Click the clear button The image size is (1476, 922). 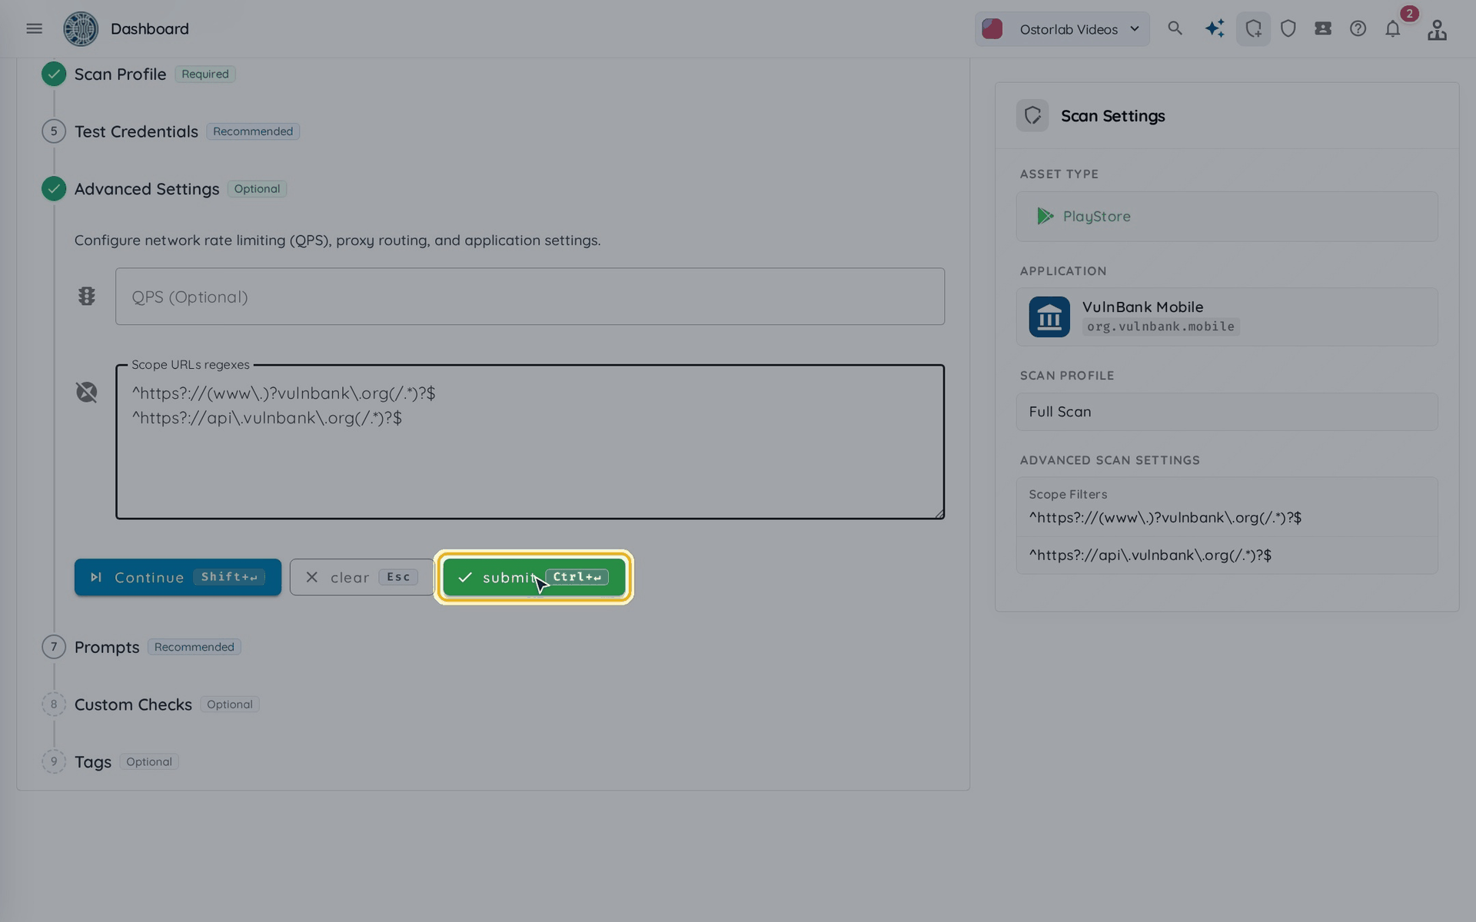(x=362, y=577)
